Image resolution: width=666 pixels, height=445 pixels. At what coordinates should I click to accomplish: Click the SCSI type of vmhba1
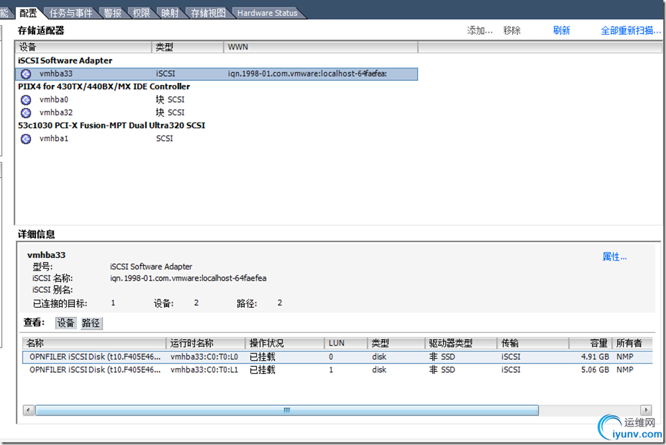[x=165, y=139]
